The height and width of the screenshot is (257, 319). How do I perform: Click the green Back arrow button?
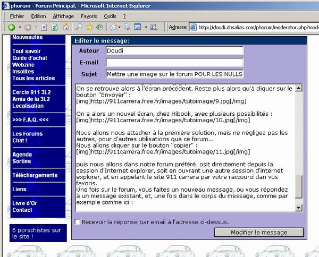pyautogui.click(x=12, y=27)
